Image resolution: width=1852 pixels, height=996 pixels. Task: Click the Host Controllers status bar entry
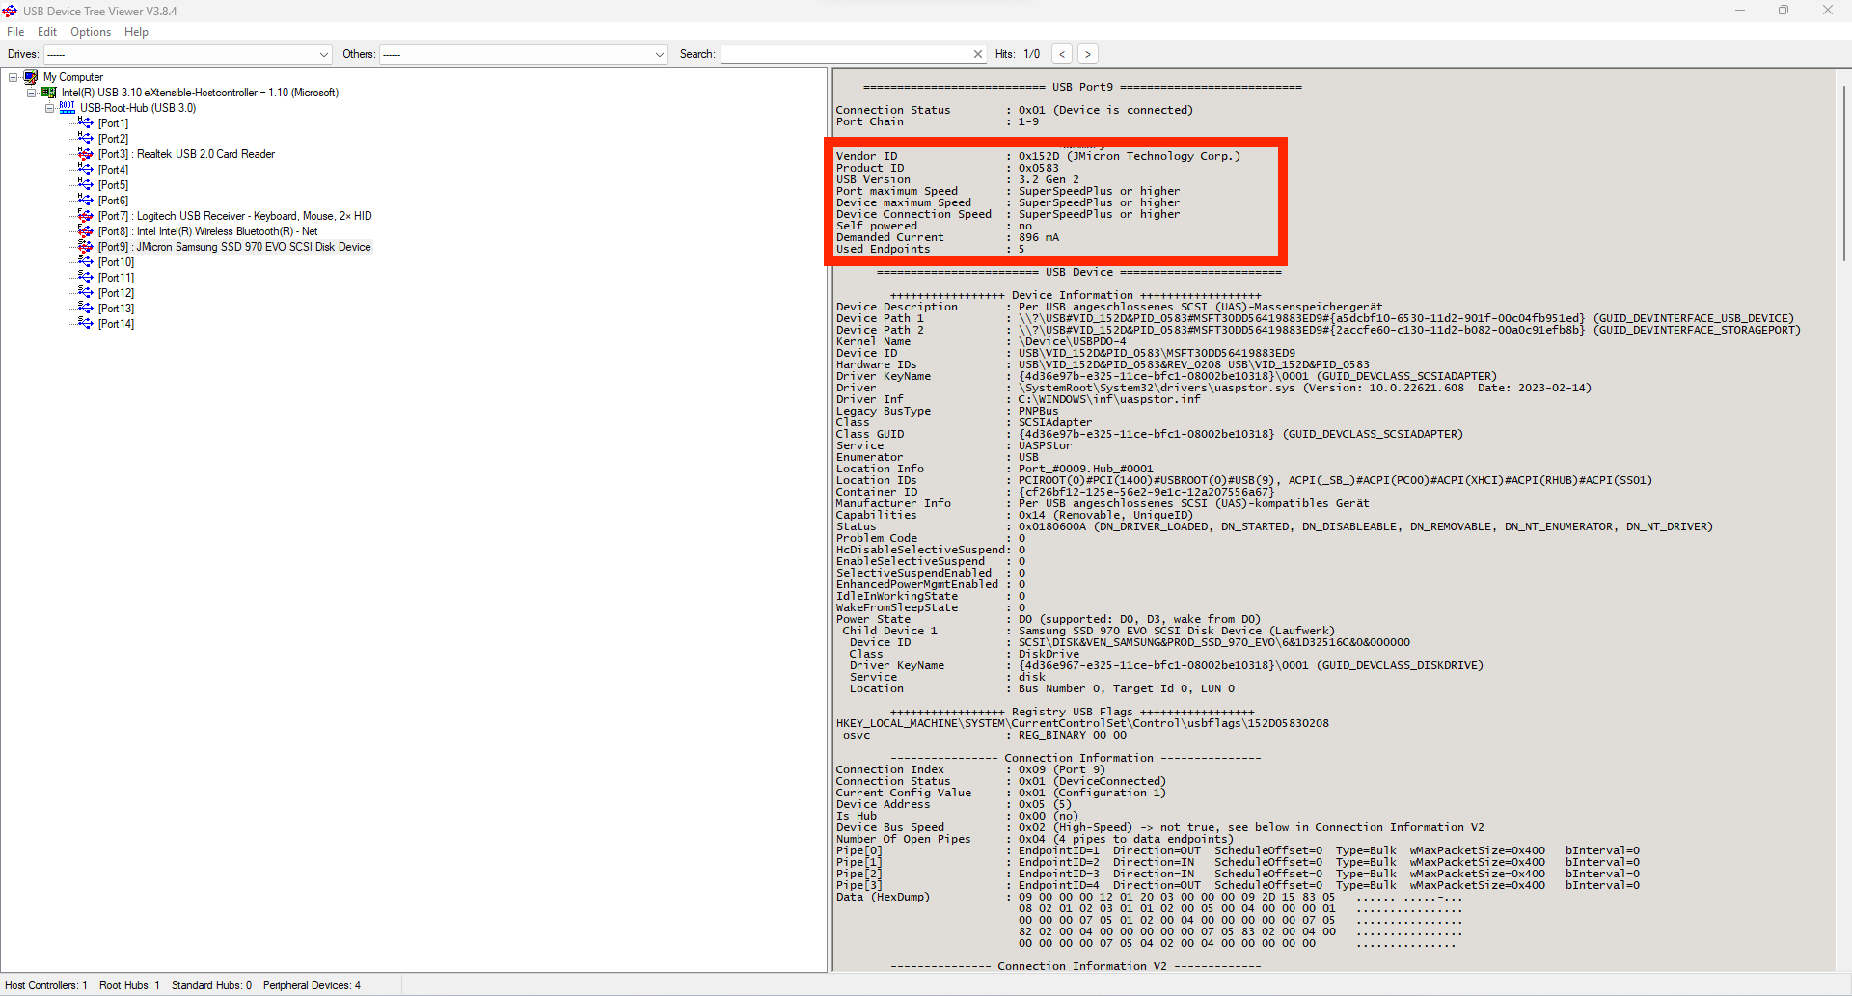(46, 985)
